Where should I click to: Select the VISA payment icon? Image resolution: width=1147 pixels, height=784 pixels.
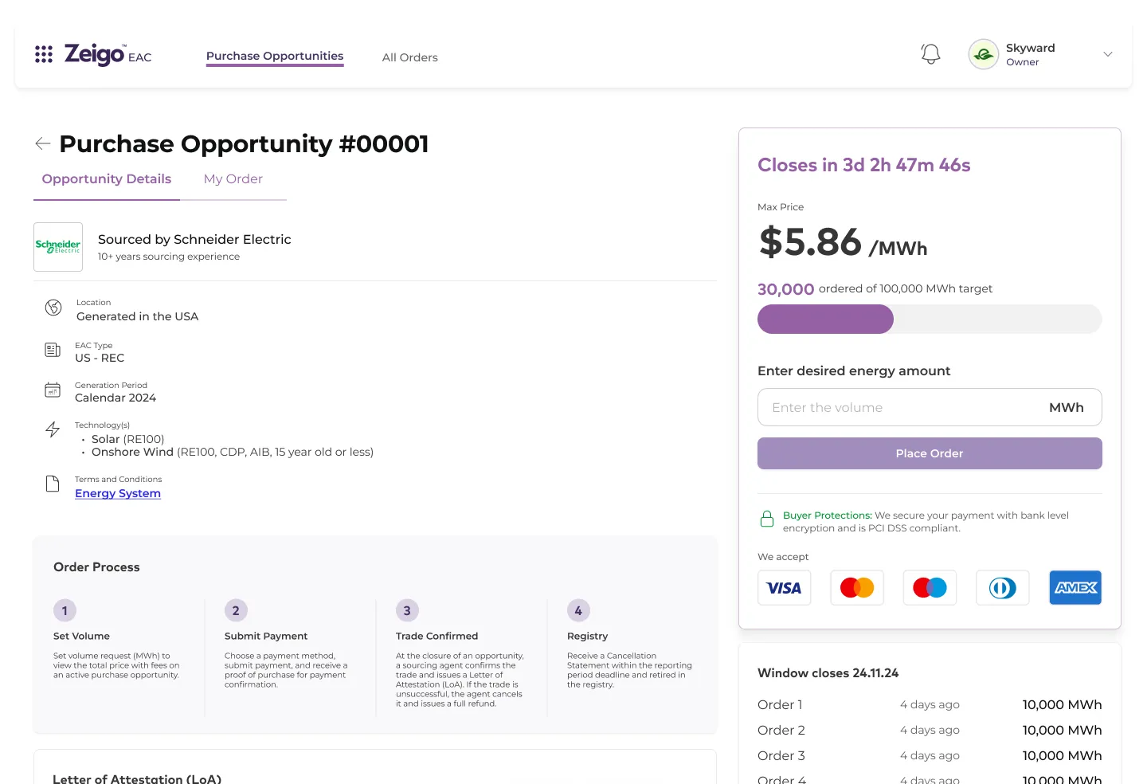pyautogui.click(x=784, y=588)
